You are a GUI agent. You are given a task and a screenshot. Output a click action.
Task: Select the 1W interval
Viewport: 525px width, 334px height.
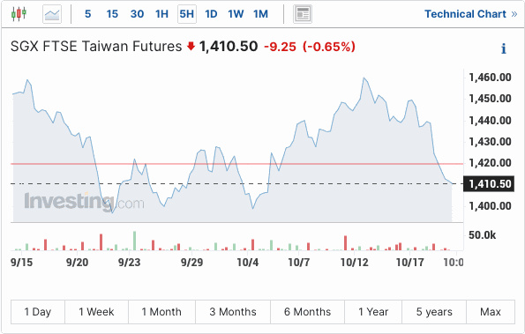click(236, 14)
